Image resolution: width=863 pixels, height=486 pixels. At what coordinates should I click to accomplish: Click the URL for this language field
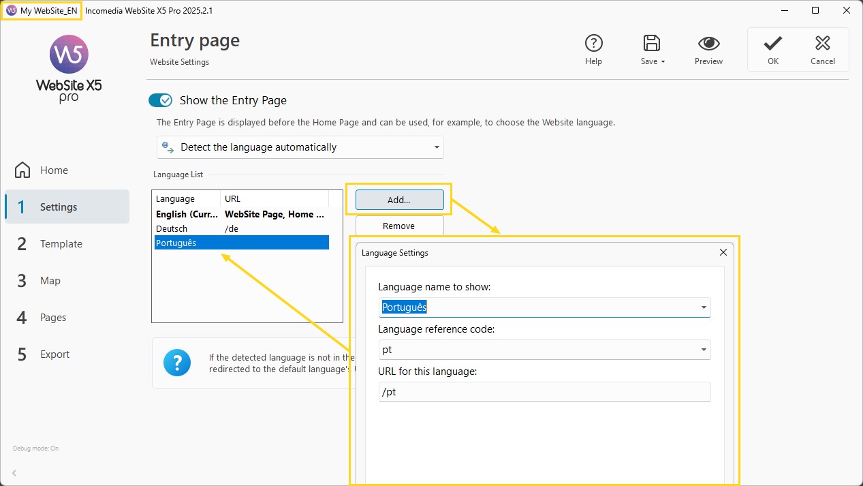(544, 392)
